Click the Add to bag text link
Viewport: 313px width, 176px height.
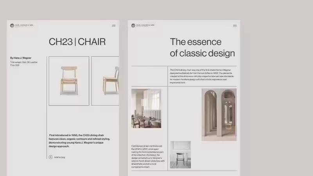click(59, 157)
